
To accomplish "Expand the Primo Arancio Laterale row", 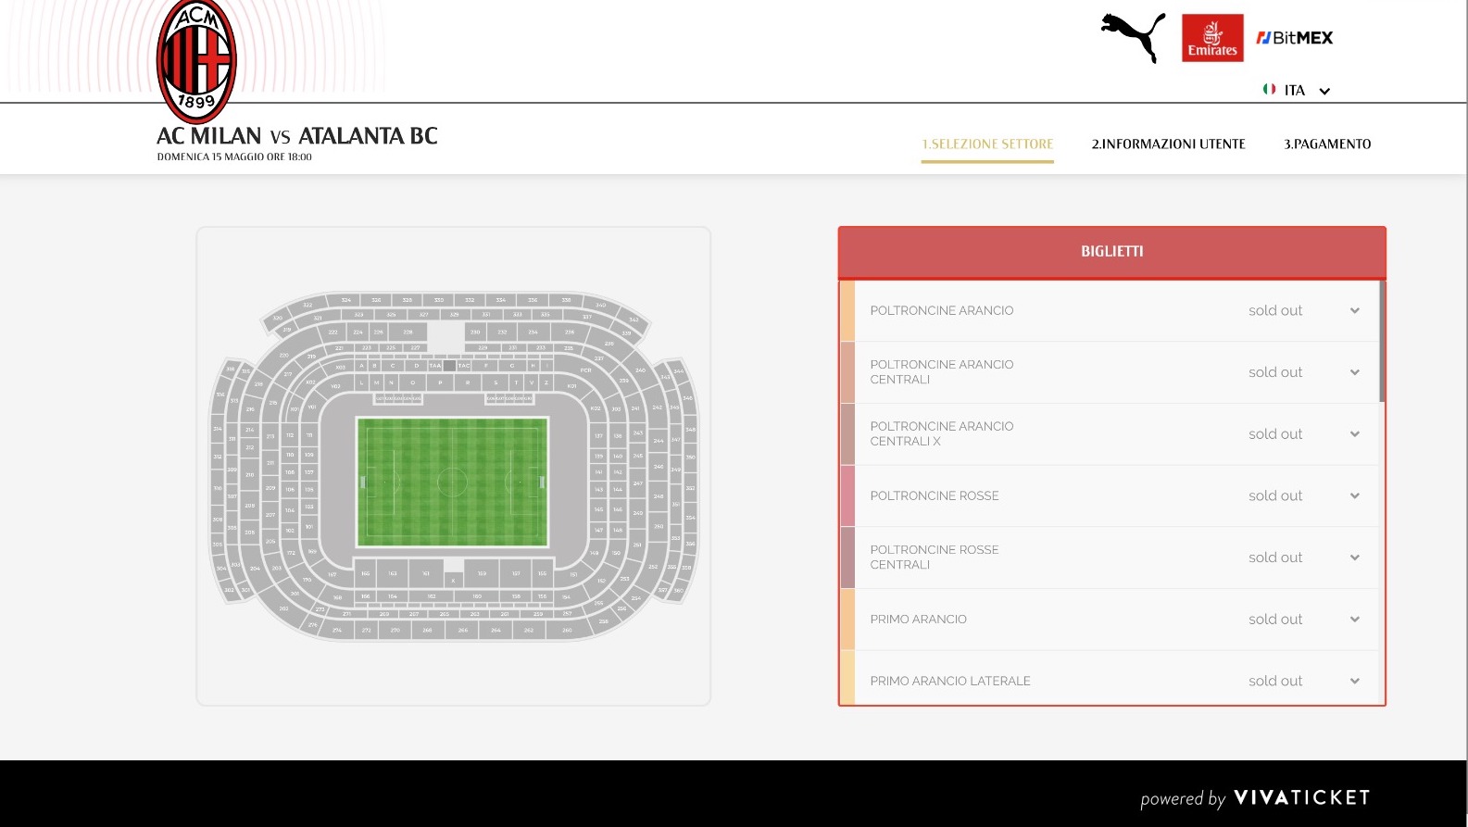I will pos(1355,682).
